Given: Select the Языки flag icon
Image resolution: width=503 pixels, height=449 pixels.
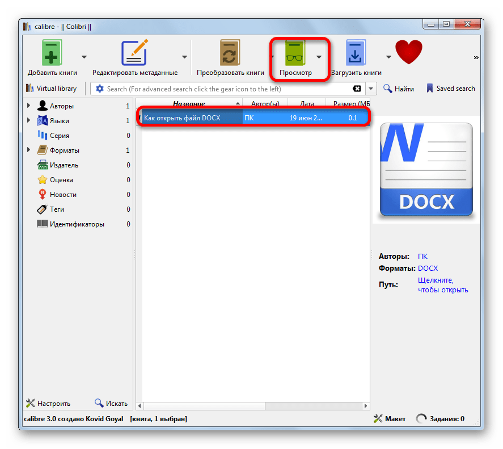Looking at the screenshot, I should [x=43, y=120].
